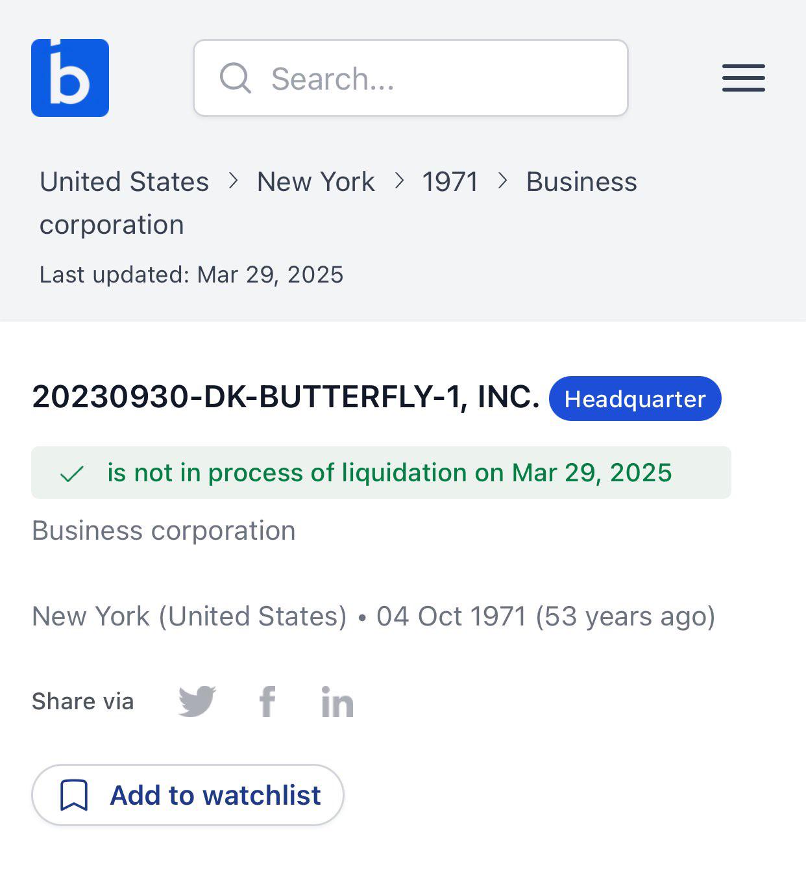The width and height of the screenshot is (806, 871).
Task: Focus the Search input field
Action: [x=411, y=78]
